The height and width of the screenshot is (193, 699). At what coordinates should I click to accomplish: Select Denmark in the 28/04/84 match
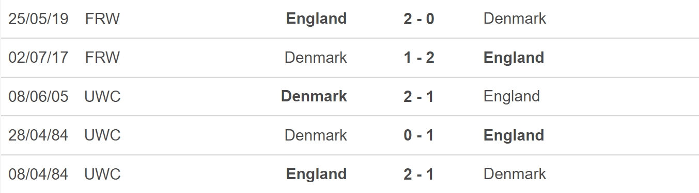click(x=316, y=135)
